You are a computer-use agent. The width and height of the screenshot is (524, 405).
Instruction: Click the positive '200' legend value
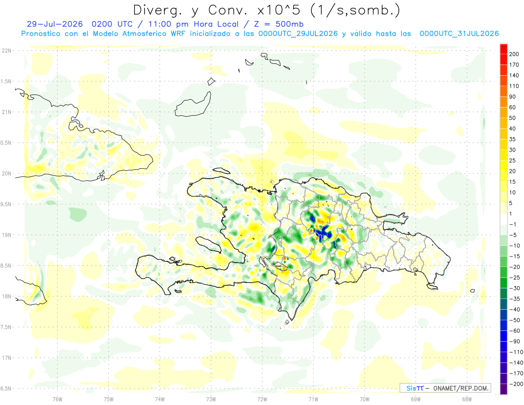(x=514, y=54)
